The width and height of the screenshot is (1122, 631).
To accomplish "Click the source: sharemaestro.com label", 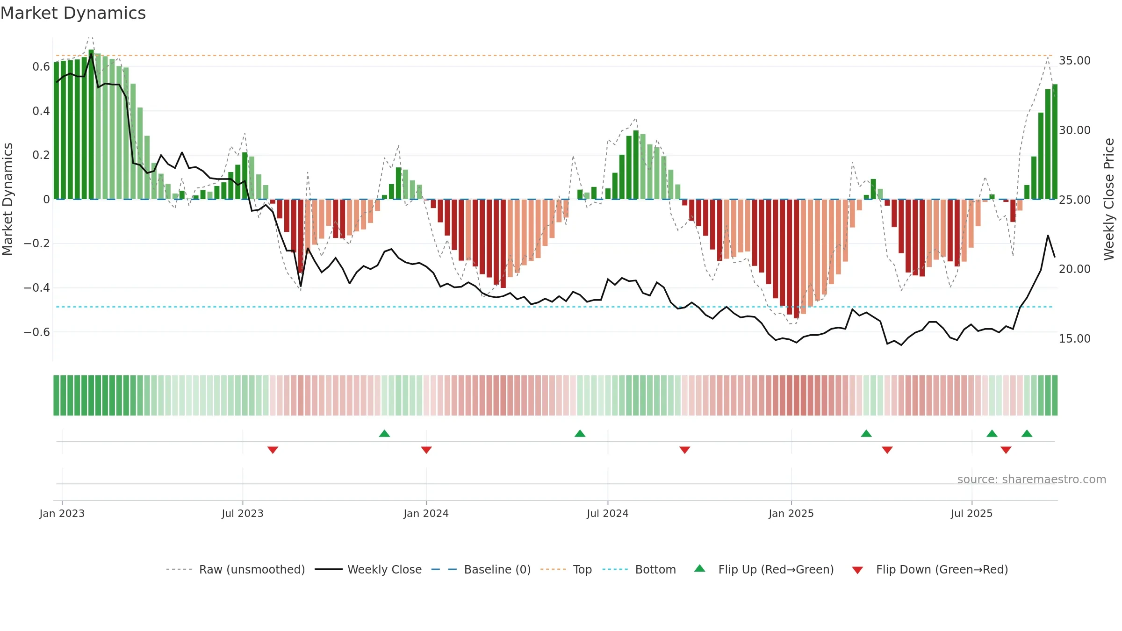I will pos(1032,479).
